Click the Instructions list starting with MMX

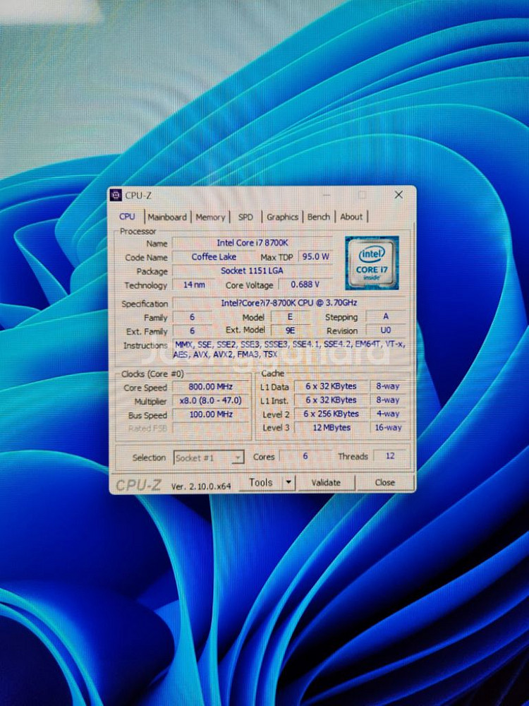[290, 349]
